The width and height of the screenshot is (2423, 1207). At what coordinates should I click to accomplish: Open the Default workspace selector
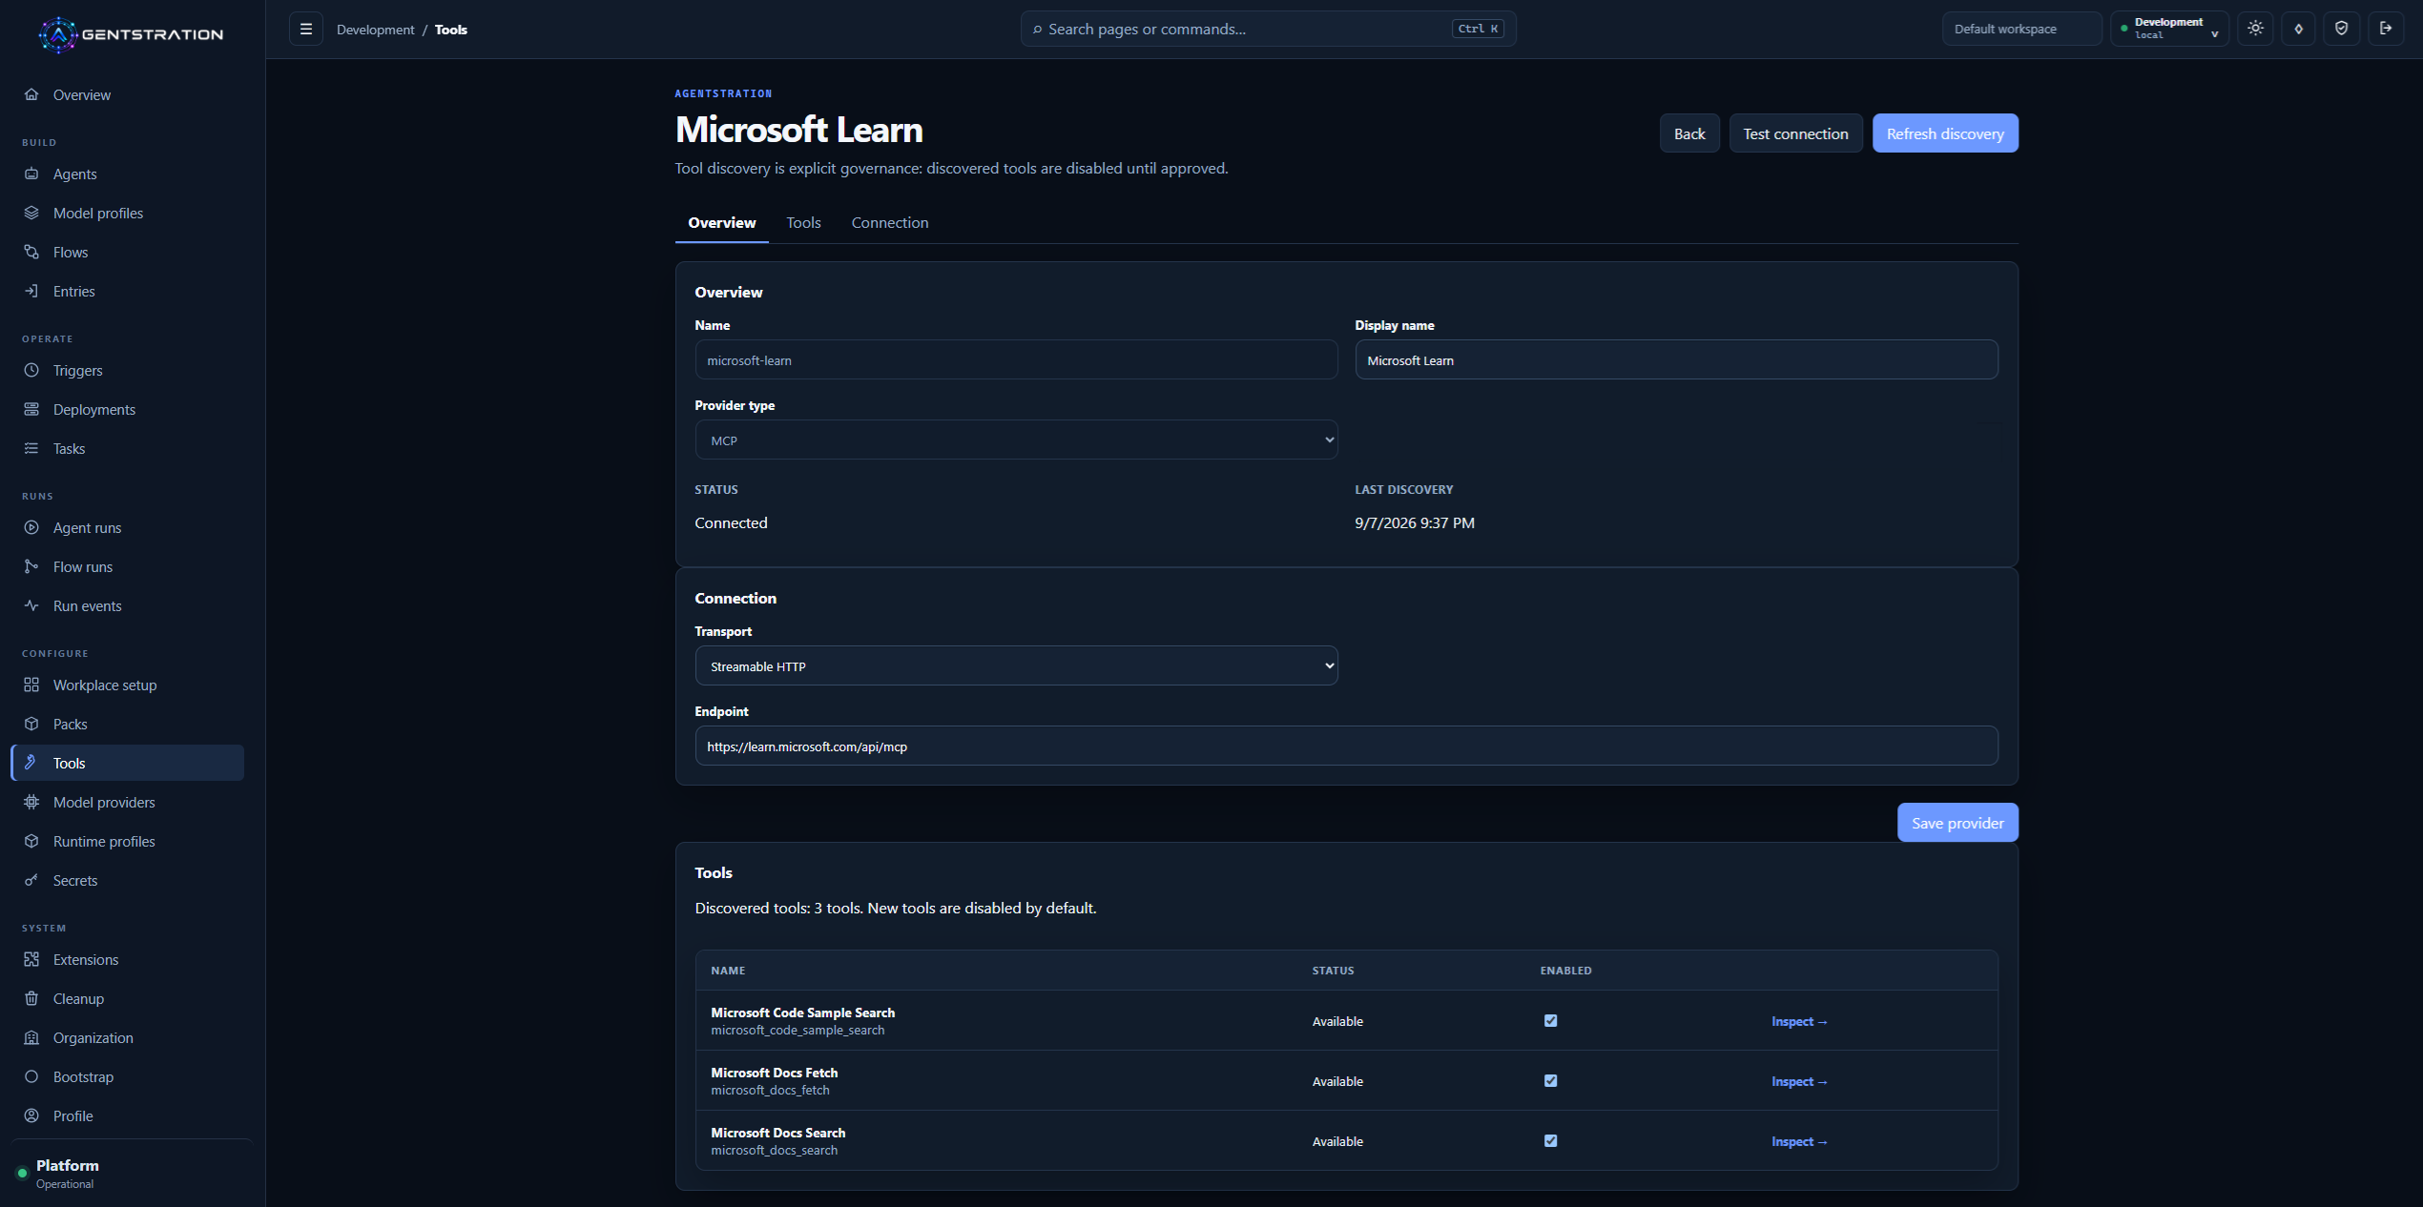pyautogui.click(x=2021, y=29)
